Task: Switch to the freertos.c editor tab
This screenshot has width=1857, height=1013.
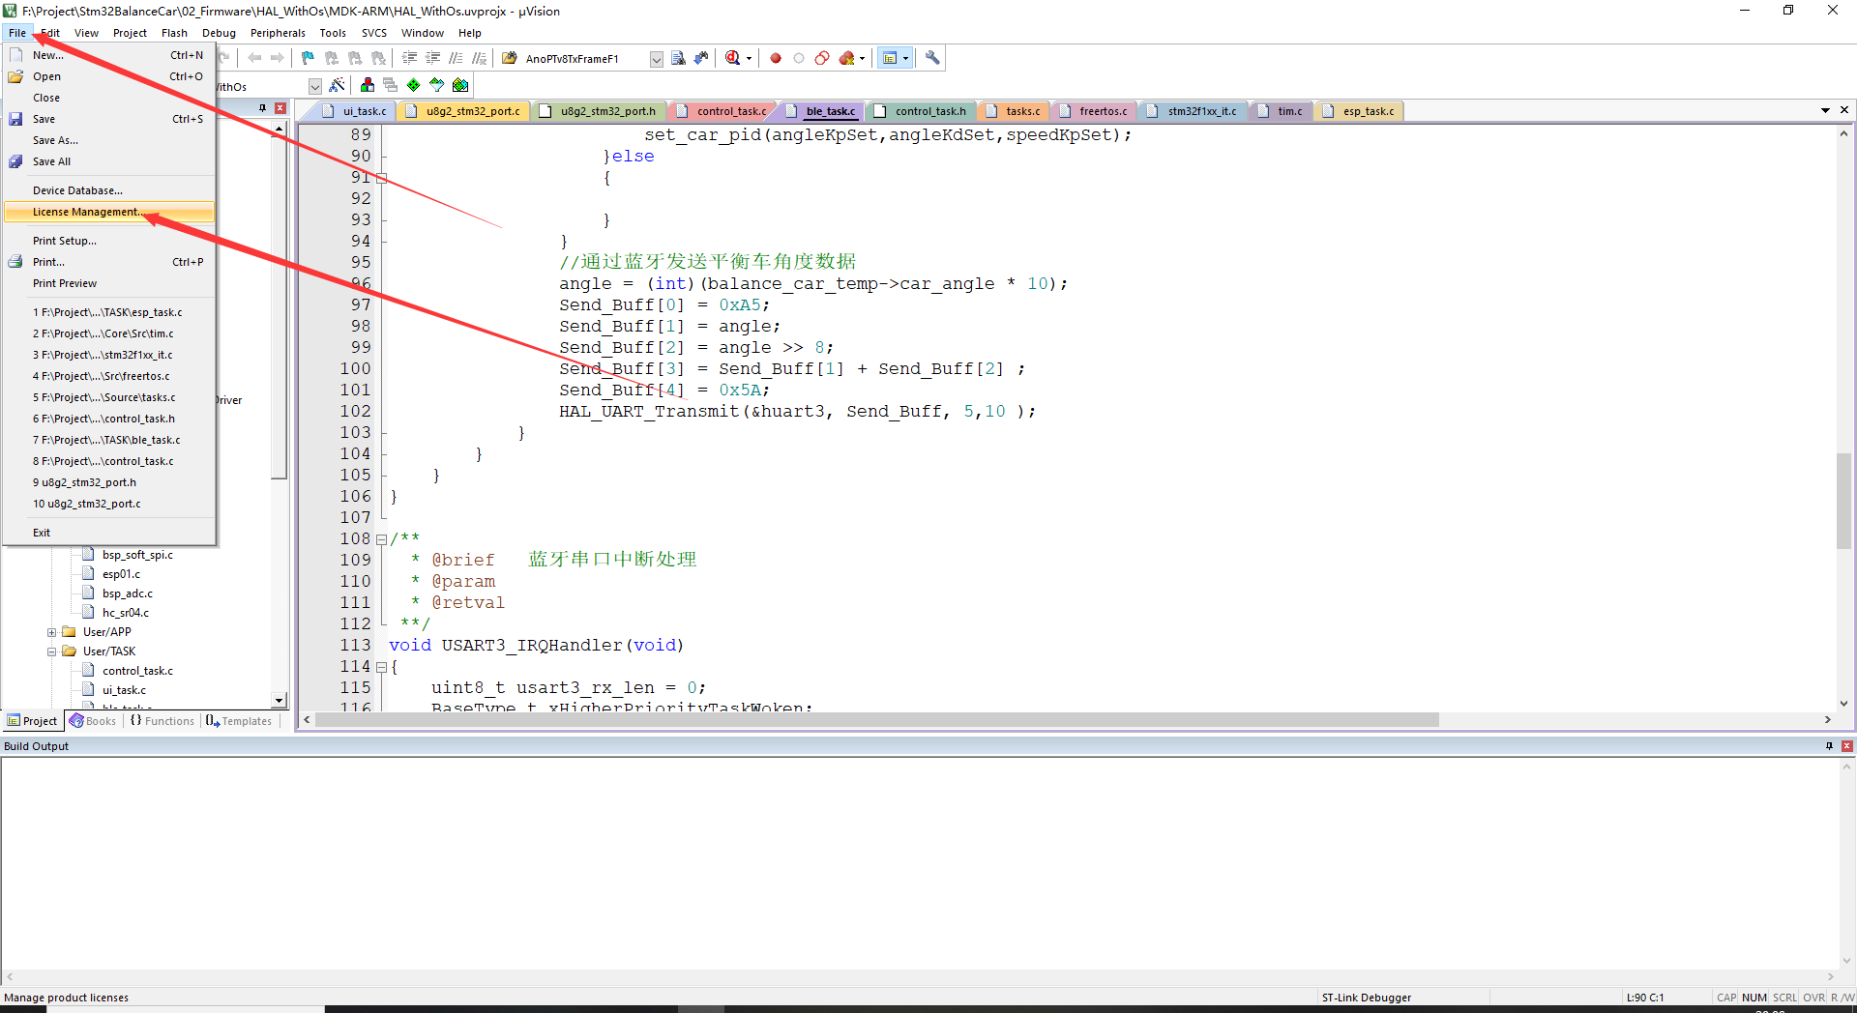Action: 1094,111
